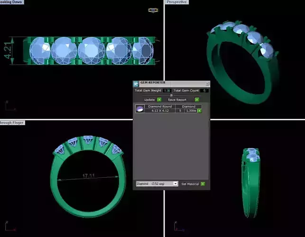Click the Total Gem Count value 5
The image size is (305, 237).
coord(204,91)
